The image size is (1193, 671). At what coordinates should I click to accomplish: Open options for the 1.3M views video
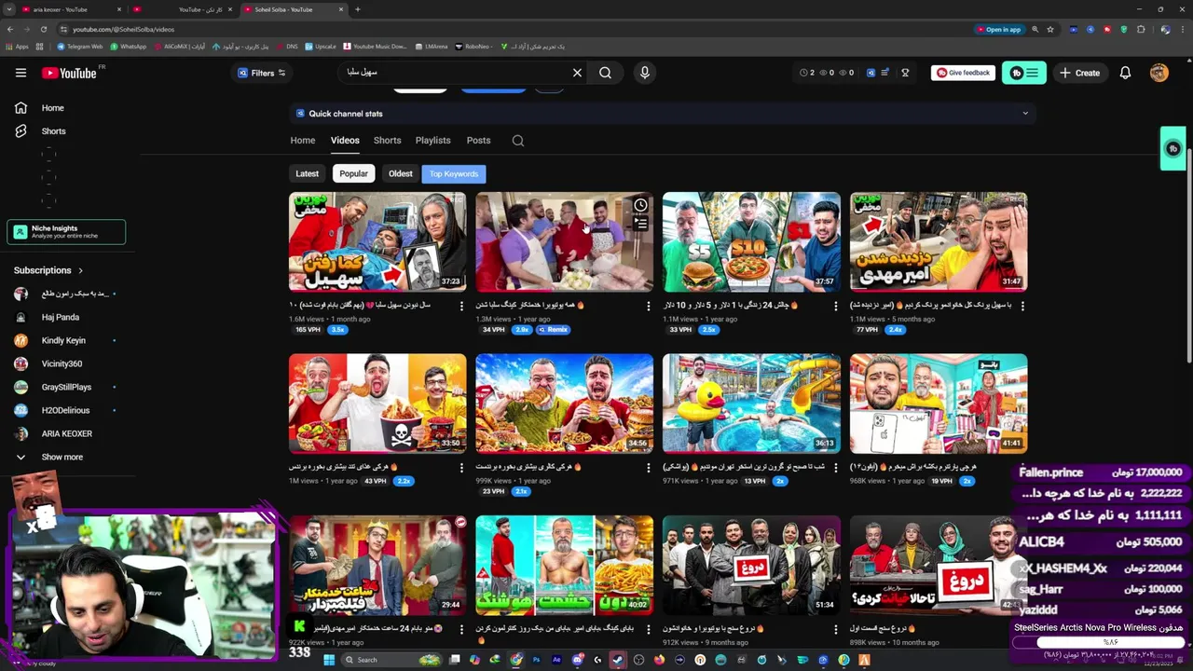click(x=649, y=306)
